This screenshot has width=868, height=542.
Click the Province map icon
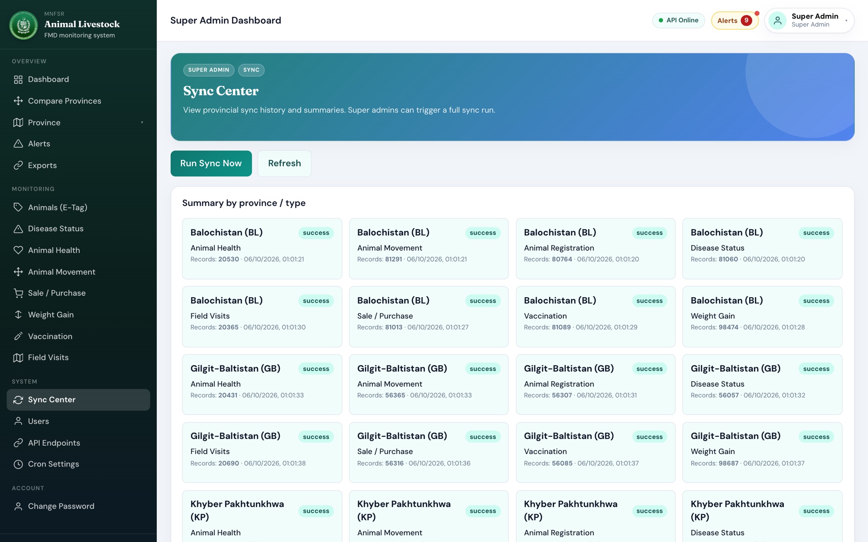(x=18, y=122)
